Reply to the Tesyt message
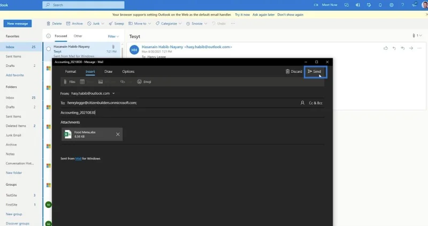Screen dimensions: 428x226 (394, 48)
